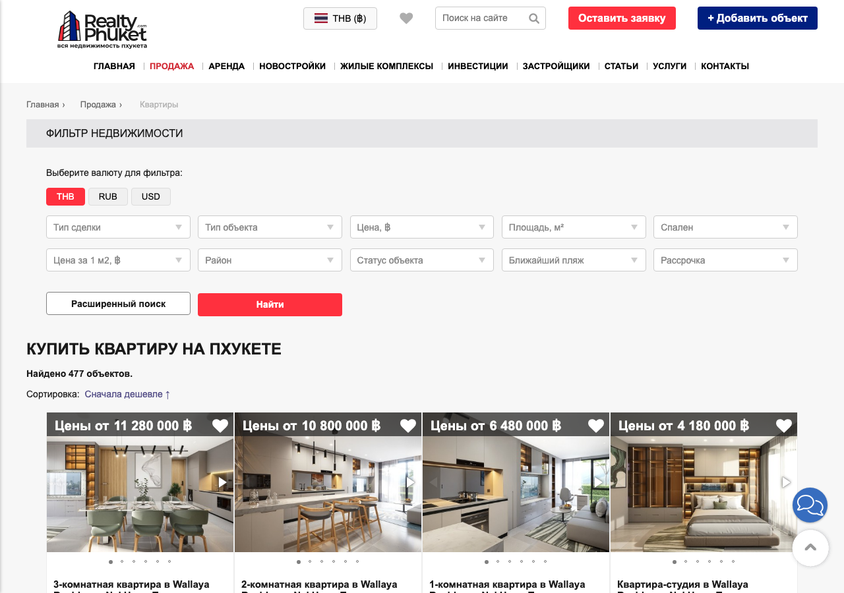The height and width of the screenshot is (593, 844).
Task: Click the scroll-to-top arrow button
Action: (x=810, y=548)
